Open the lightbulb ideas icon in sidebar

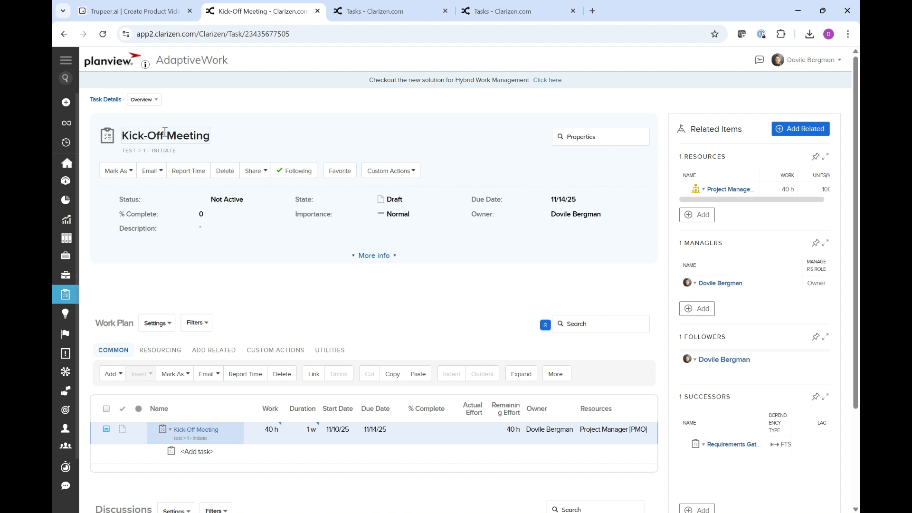(65, 313)
